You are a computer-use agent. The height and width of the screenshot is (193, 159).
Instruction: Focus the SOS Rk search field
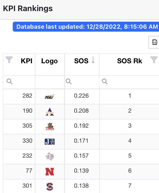[x=129, y=82]
